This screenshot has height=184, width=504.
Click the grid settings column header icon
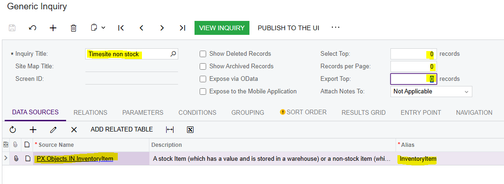point(6,145)
